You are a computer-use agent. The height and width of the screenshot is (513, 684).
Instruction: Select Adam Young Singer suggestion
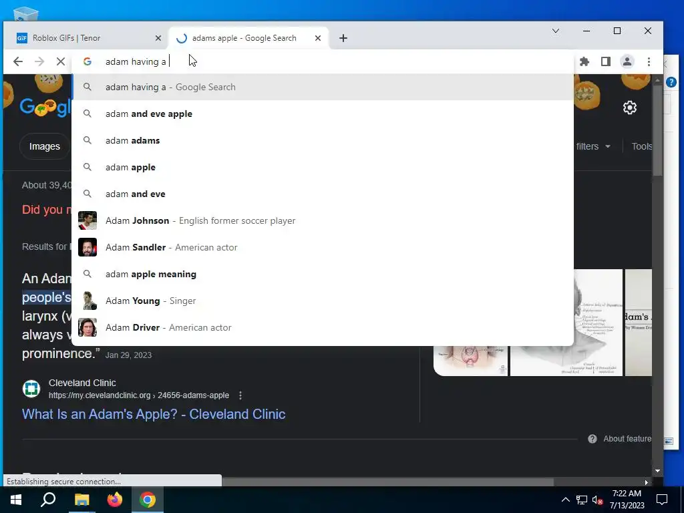coord(323,301)
